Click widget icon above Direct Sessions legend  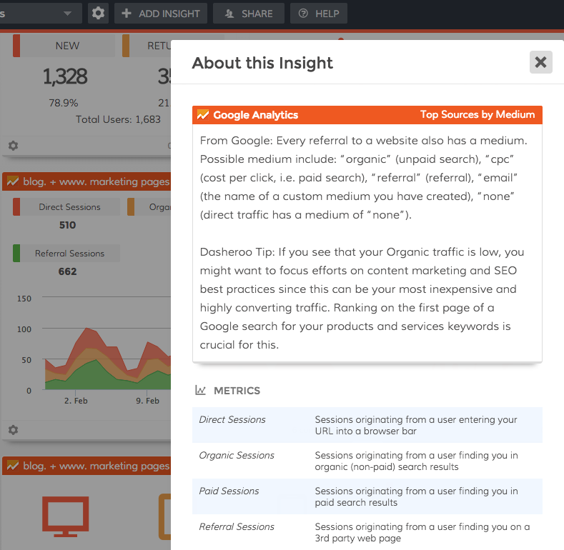12,181
